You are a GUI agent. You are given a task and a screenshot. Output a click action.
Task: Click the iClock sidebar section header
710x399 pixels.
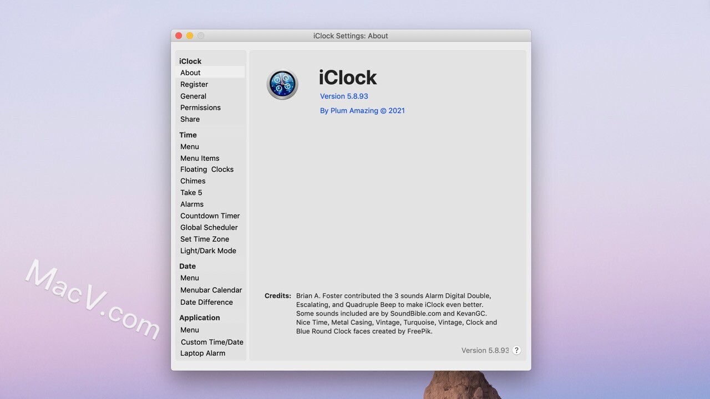(x=190, y=62)
